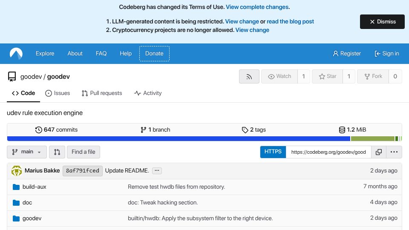Open the goodev owner link
This screenshot has height=230, width=409.
31,77
